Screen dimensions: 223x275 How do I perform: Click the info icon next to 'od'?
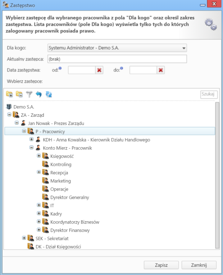[60, 68]
